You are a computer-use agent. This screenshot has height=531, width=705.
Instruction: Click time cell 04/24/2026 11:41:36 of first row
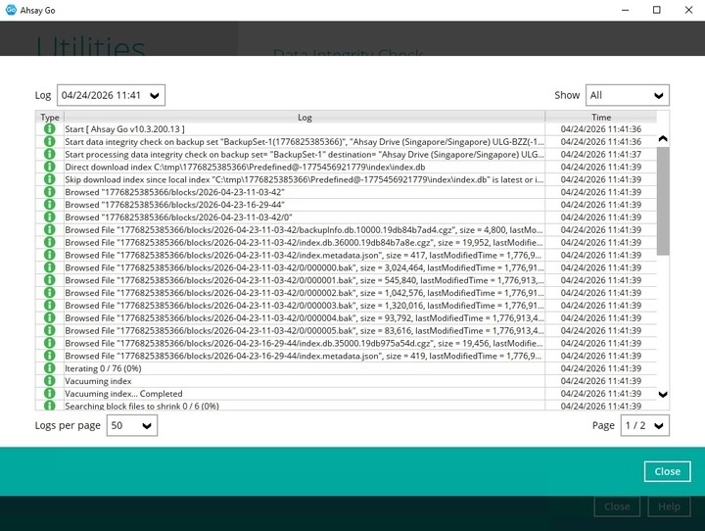[x=600, y=129]
